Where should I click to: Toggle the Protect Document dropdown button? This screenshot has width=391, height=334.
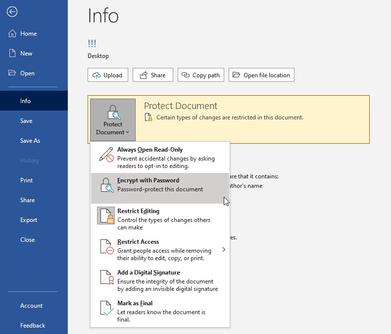[x=113, y=119]
